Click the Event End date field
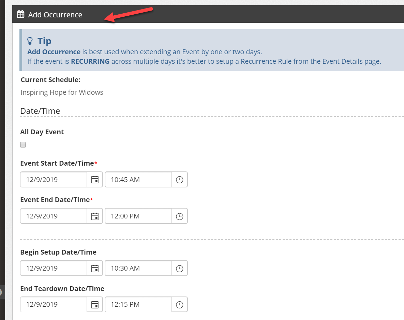 54,216
